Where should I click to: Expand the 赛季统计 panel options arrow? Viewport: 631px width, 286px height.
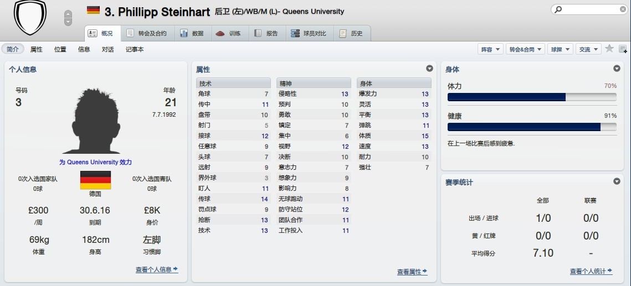pyautogui.click(x=617, y=181)
